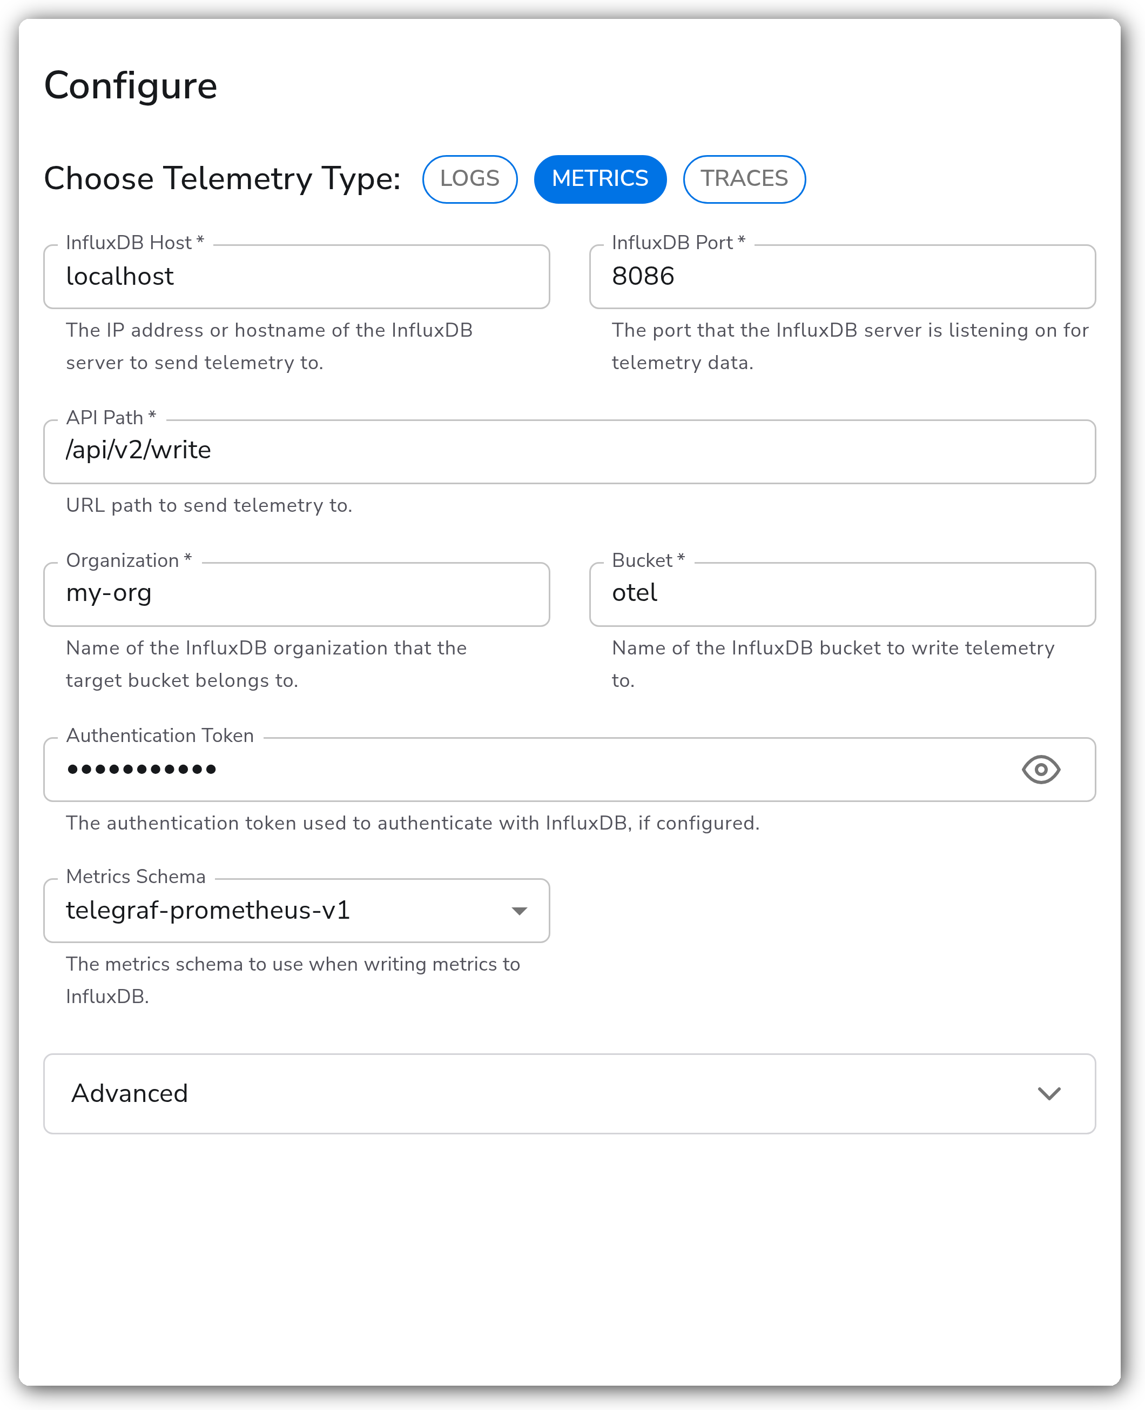1145x1410 pixels.
Task: Expand the Advanced section chevron
Action: [1049, 1093]
